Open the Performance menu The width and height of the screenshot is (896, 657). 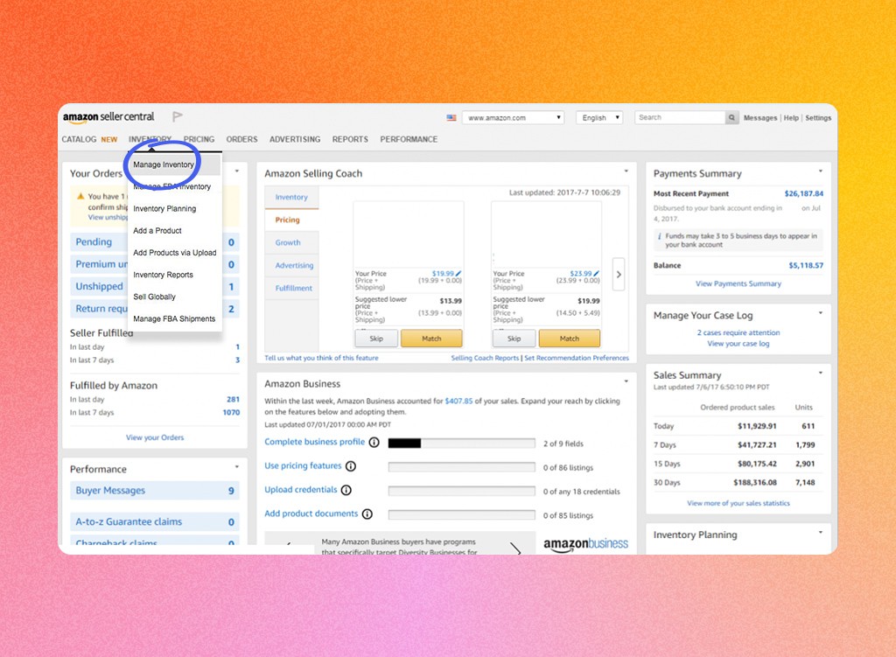pos(409,139)
